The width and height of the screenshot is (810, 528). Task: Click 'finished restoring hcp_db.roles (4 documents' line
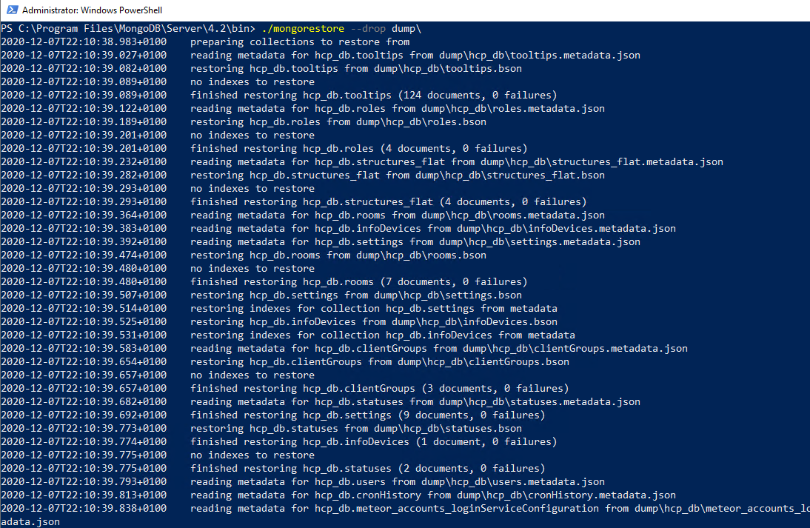click(358, 148)
